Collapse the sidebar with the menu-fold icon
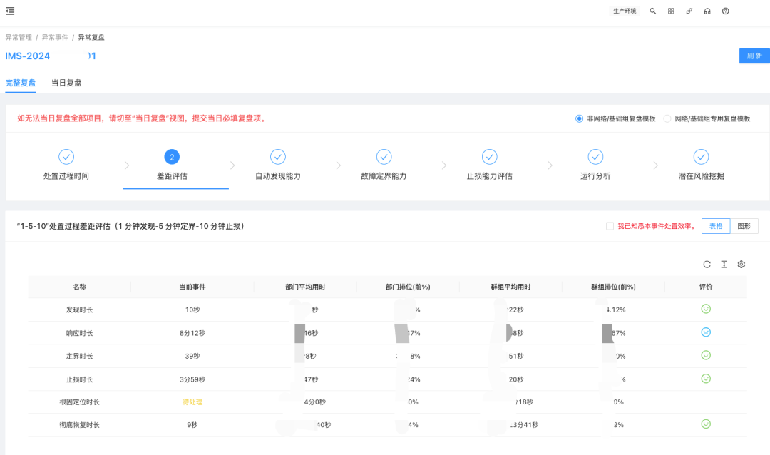770x455 pixels. pos(10,11)
